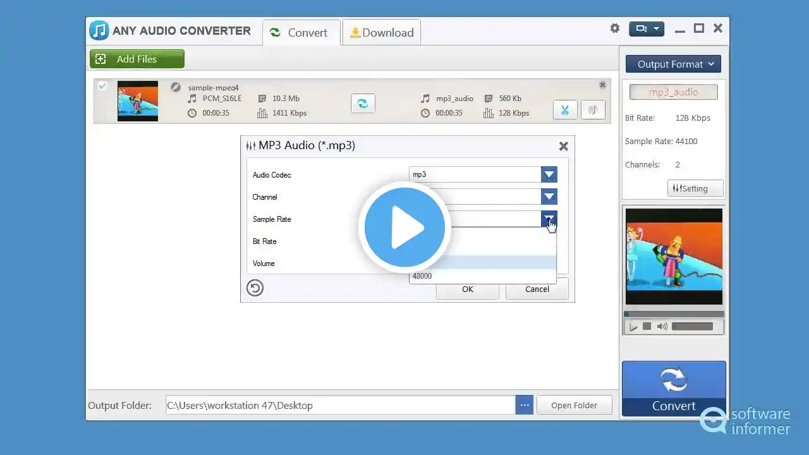The image size is (809, 455).
Task: Open the Setting button in side panel
Action: 695,188
